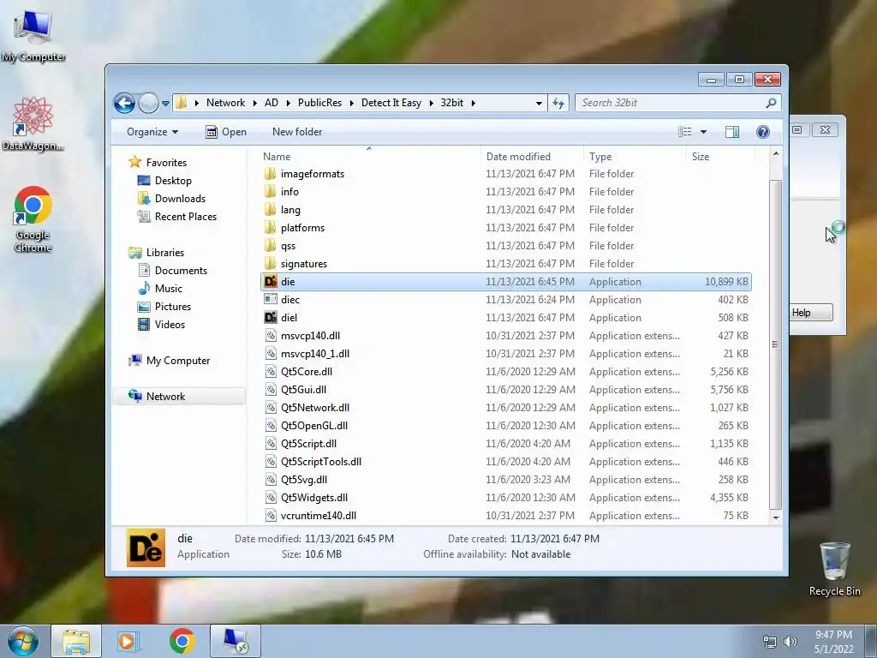
Task: Select the diec application icon
Action: pos(271,299)
